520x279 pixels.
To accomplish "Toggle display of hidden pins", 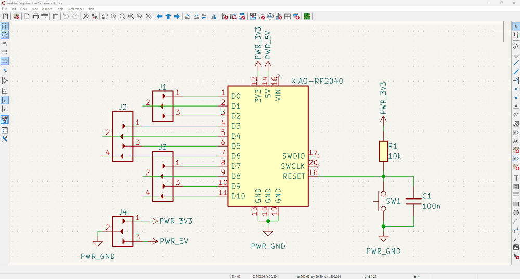I will 5,81.
